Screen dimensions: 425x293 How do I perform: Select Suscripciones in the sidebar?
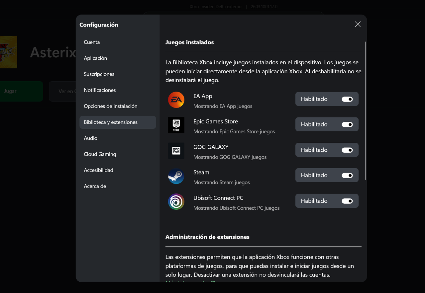point(118,74)
